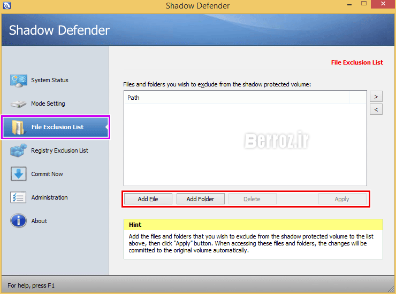Click the "<" arrow button
Image resolution: width=396 pixels, height=294 pixels.
pos(376,109)
